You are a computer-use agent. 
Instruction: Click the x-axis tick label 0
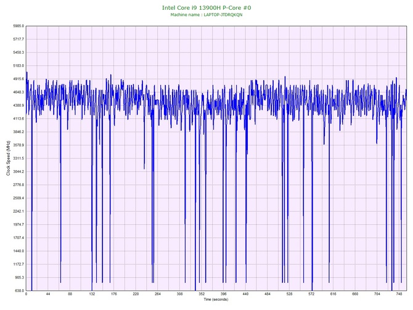26,294
